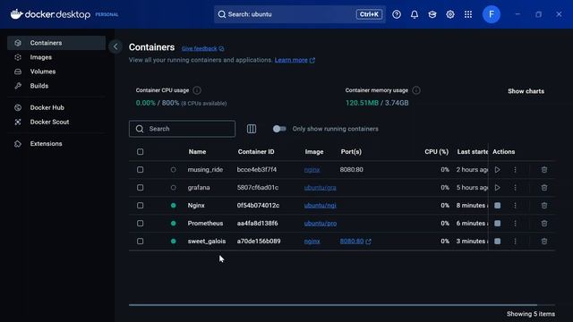Viewport: 573px width, 322px height.
Task: Open ubuntu/ngi image link for Nginx
Action: point(321,206)
